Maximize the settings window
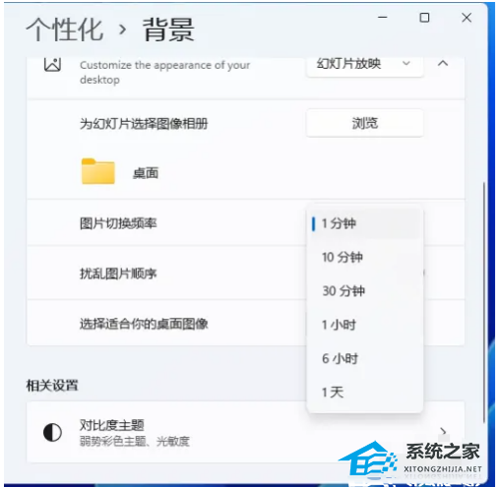The image size is (497, 487). pyautogui.click(x=424, y=18)
